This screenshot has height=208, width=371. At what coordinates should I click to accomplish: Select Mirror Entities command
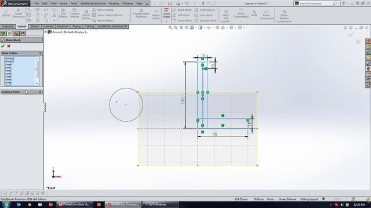(103, 10)
